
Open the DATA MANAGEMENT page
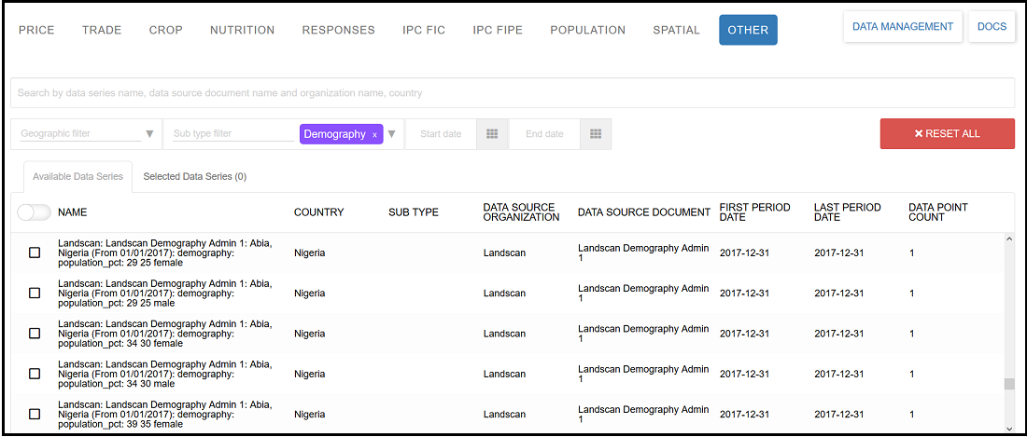pyautogui.click(x=902, y=26)
